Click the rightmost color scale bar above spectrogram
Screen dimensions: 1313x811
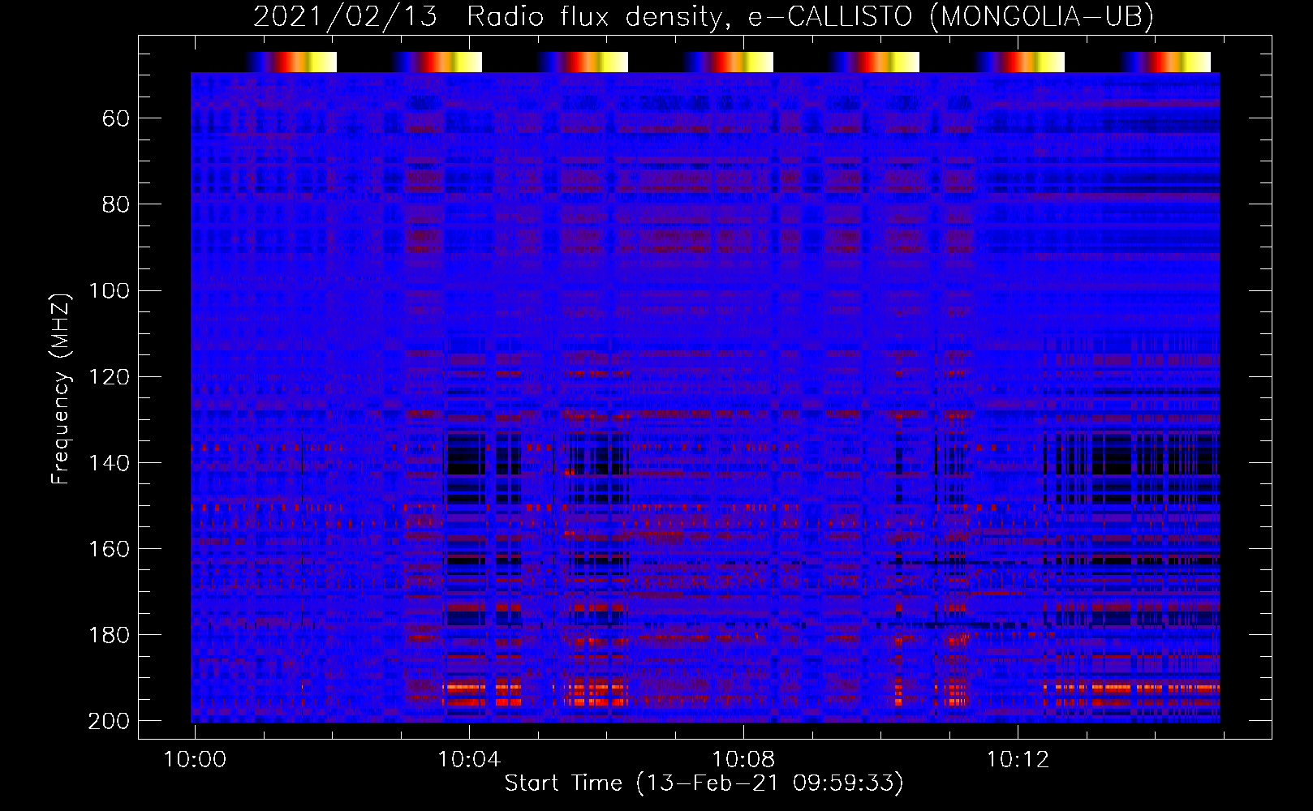[x=1165, y=62]
